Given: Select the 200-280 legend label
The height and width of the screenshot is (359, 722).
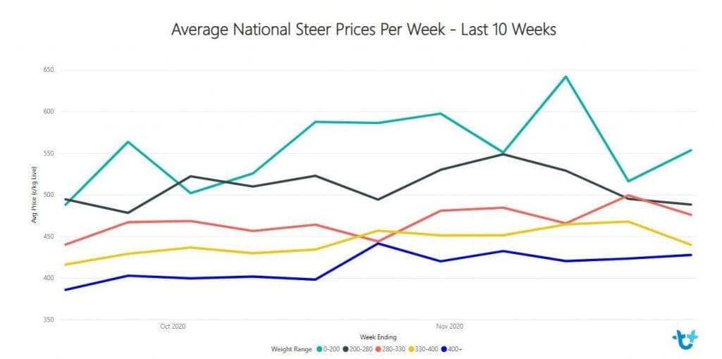Looking at the screenshot, I should tap(361, 349).
